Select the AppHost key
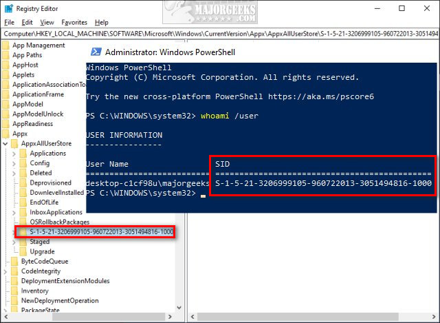This screenshot has height=323, width=440. pyautogui.click(x=25, y=65)
